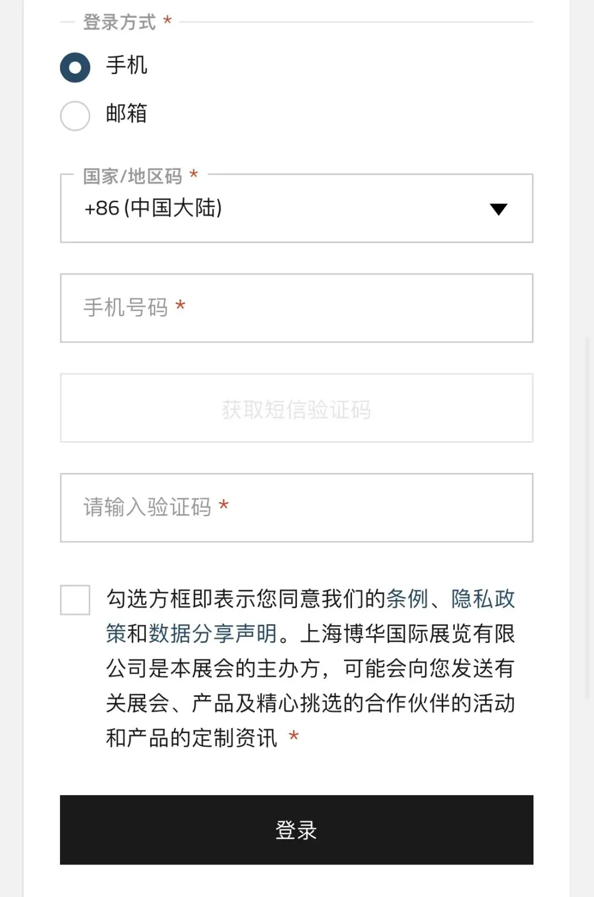Click the 登录方式 section label
The height and width of the screenshot is (897, 594).
pos(119,22)
